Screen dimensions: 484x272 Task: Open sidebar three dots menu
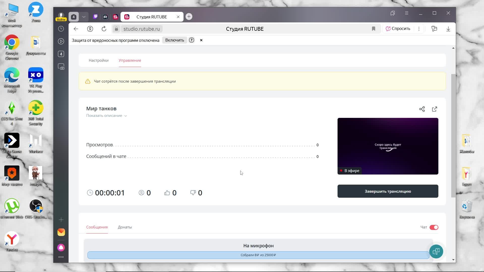click(61, 257)
